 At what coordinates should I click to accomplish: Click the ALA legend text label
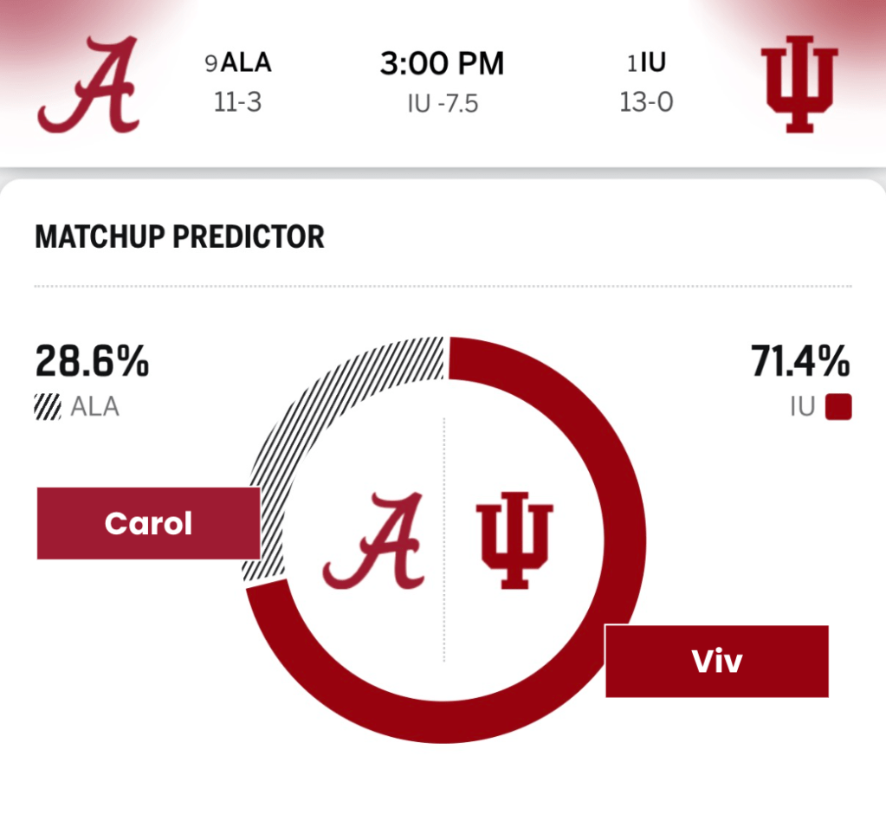point(94,407)
